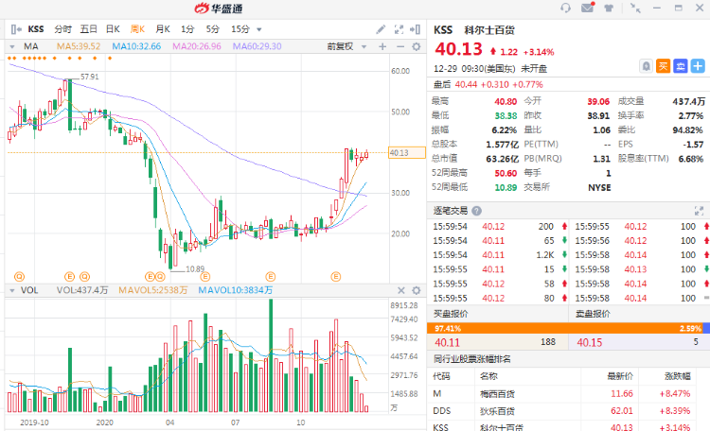This screenshot has height=431, width=710.
Task: Click the 盘后 after-hours price 40.44
Action: pos(466,84)
